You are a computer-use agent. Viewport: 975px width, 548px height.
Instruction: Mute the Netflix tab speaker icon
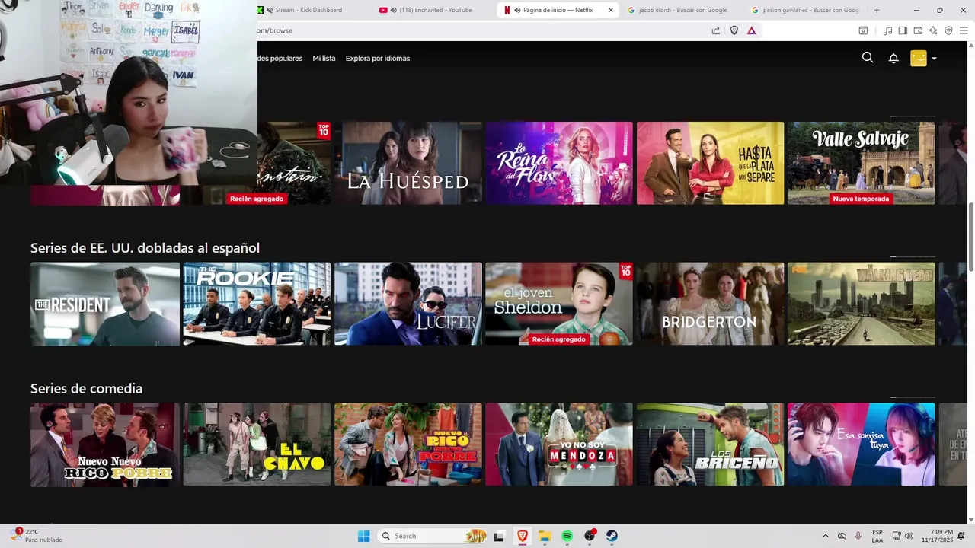[x=517, y=10]
